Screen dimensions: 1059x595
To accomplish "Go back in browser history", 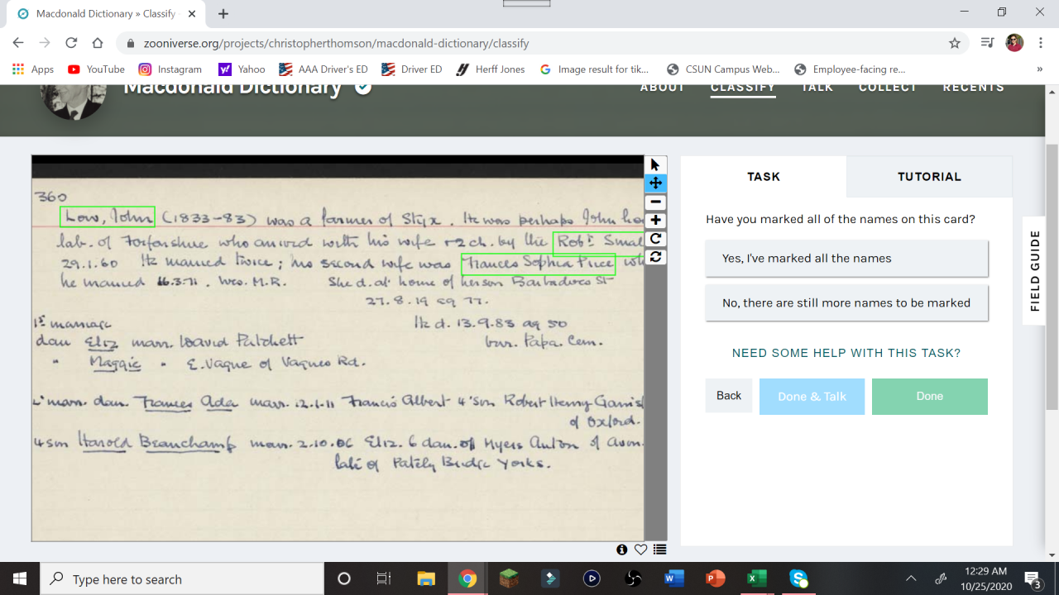I will pyautogui.click(x=18, y=43).
